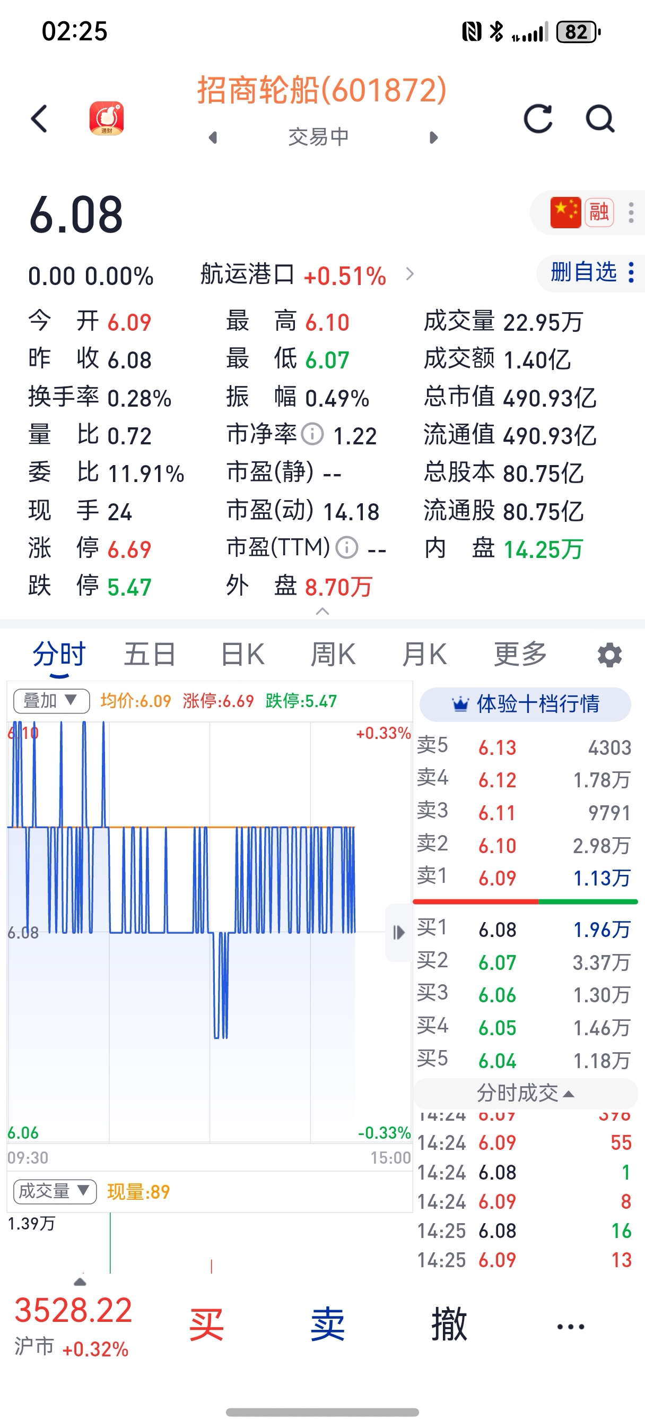Tap the 沪市 3528.22 index display

tap(73, 1326)
